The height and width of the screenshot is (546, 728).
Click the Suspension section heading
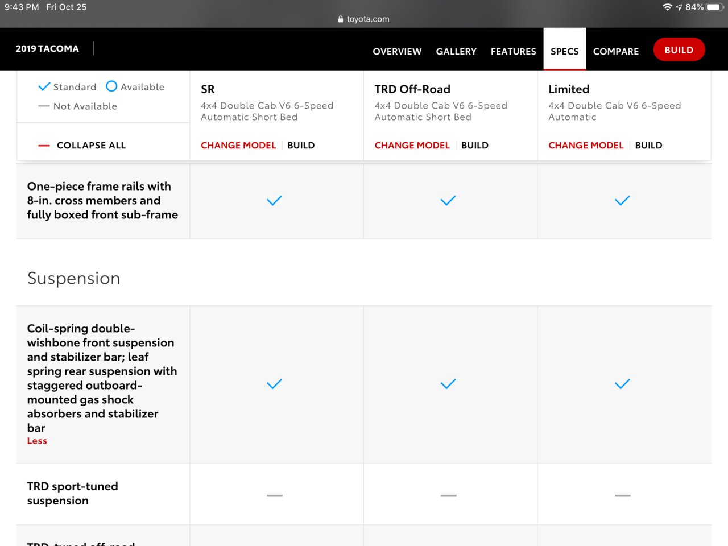coord(74,278)
